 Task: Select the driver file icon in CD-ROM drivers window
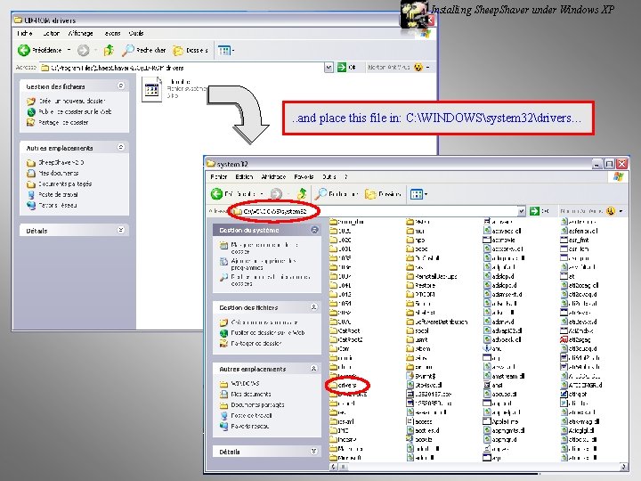pos(151,89)
